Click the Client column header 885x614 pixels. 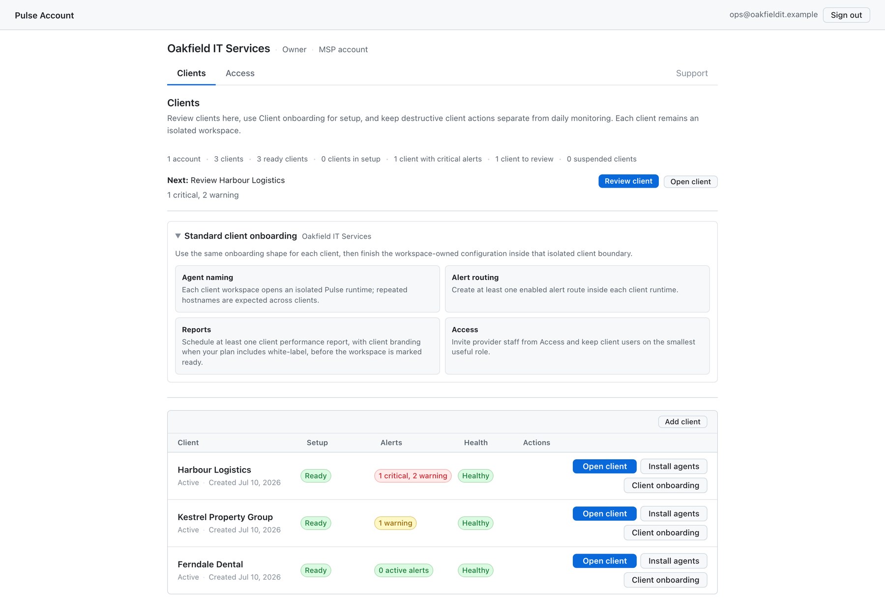tap(188, 443)
